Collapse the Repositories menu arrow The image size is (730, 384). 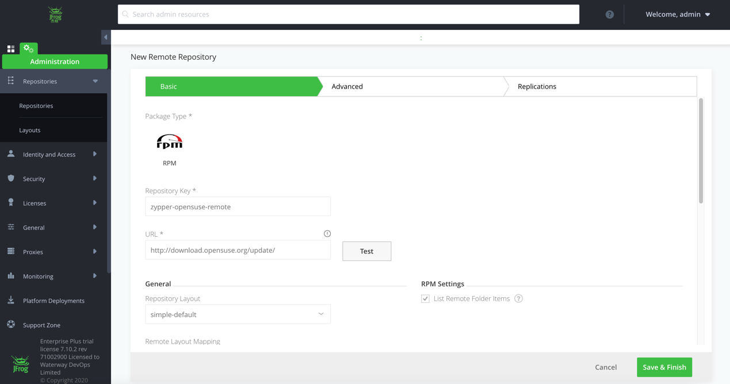95,81
